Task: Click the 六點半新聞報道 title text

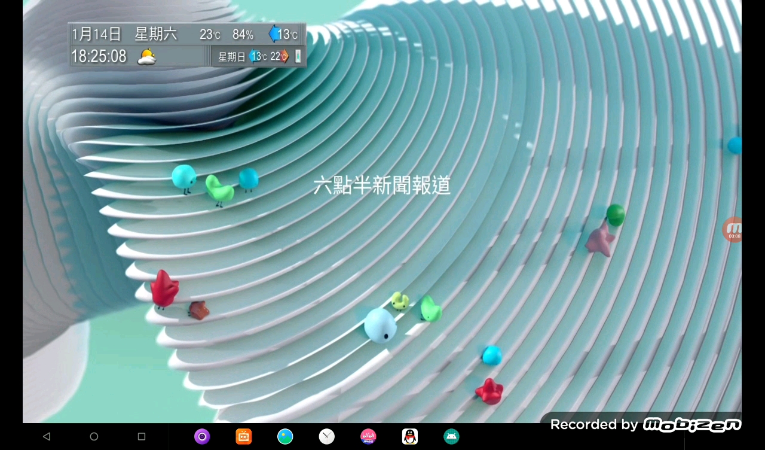Action: coord(382,186)
